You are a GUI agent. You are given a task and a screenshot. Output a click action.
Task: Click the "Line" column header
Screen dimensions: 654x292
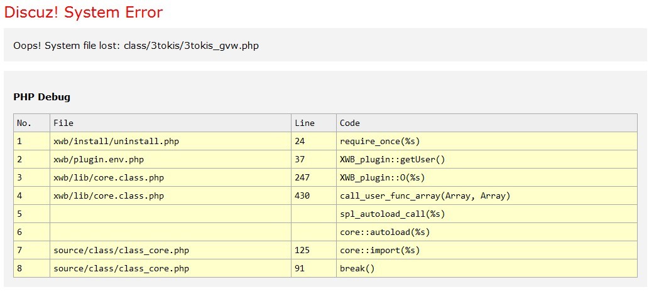tap(313, 123)
